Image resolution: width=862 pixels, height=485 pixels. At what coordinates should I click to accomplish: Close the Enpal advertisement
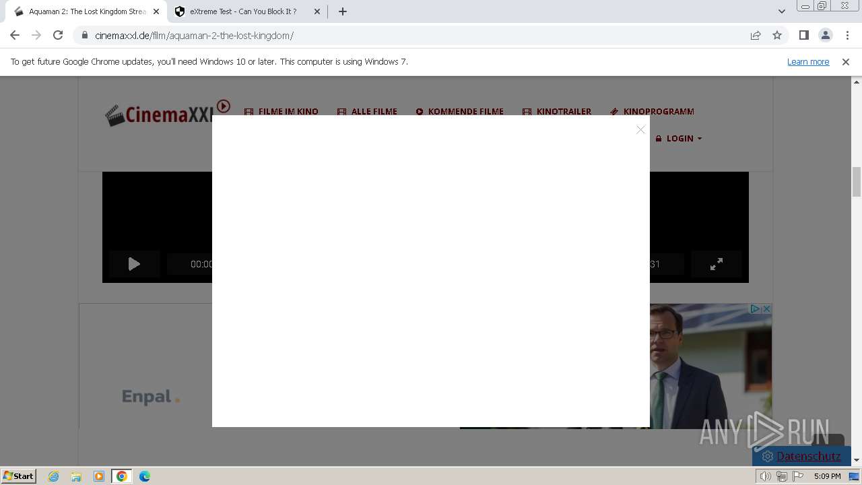tap(766, 309)
